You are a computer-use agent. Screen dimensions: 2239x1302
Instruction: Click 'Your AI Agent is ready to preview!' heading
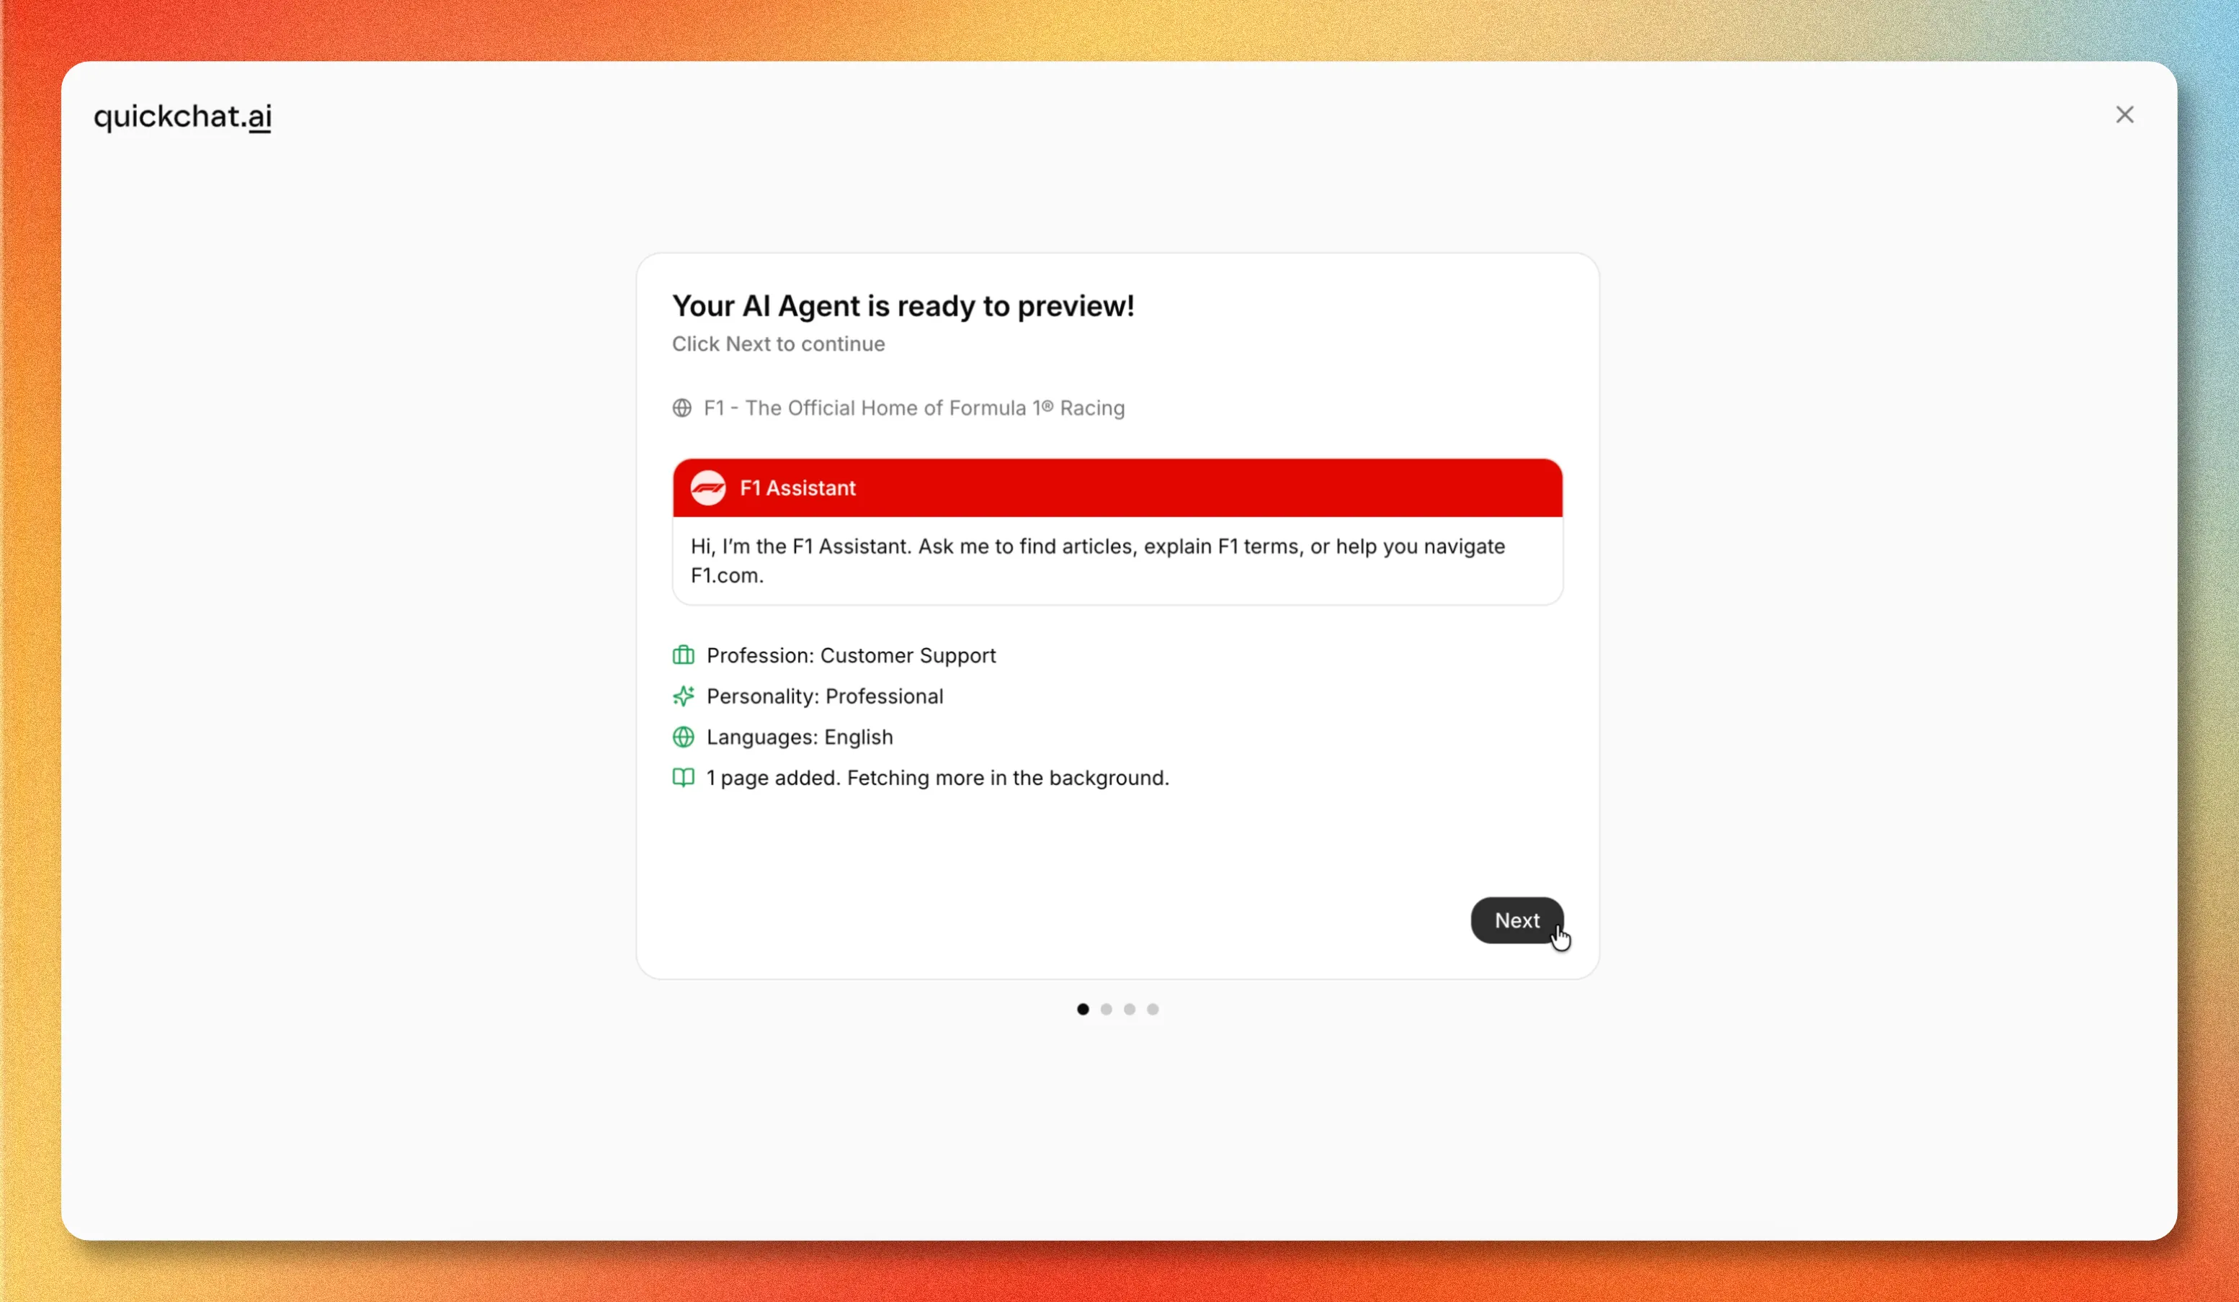[x=903, y=305]
